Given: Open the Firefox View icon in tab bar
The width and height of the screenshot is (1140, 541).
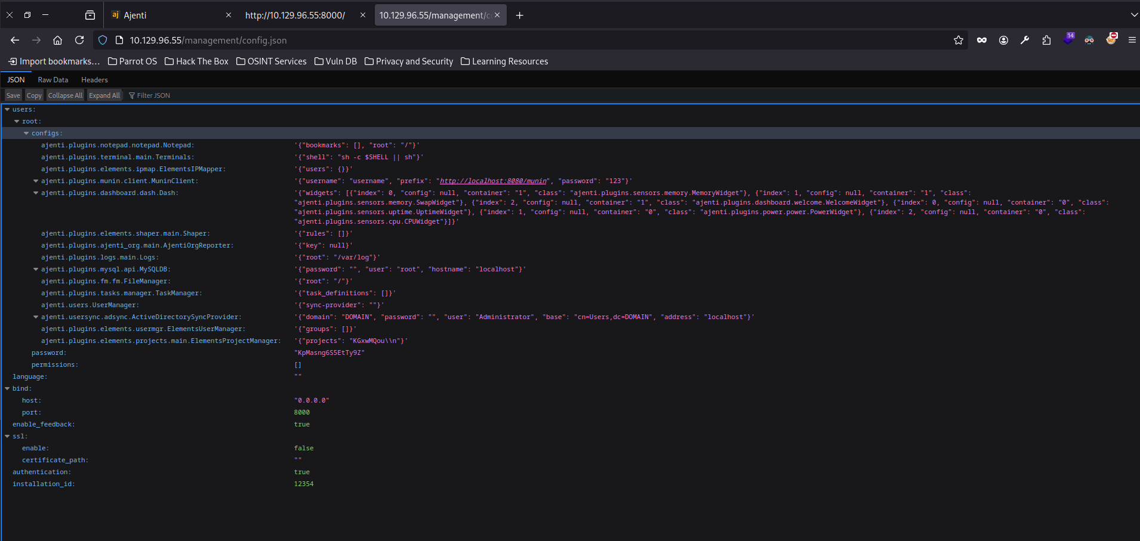Looking at the screenshot, I should coord(90,15).
